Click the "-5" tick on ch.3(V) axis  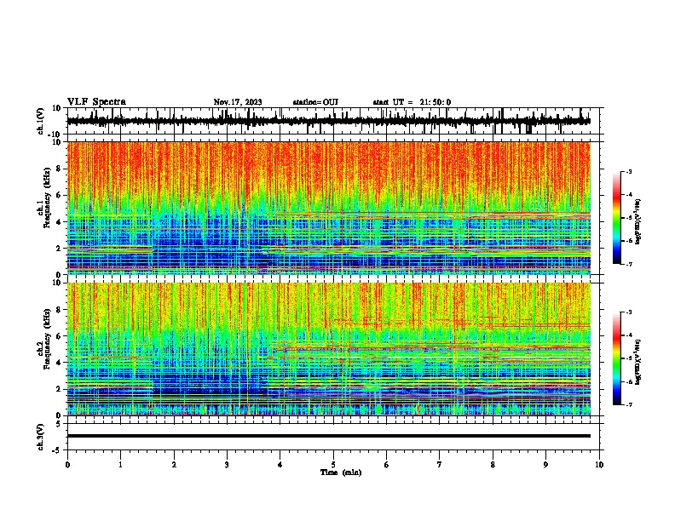[x=57, y=450]
